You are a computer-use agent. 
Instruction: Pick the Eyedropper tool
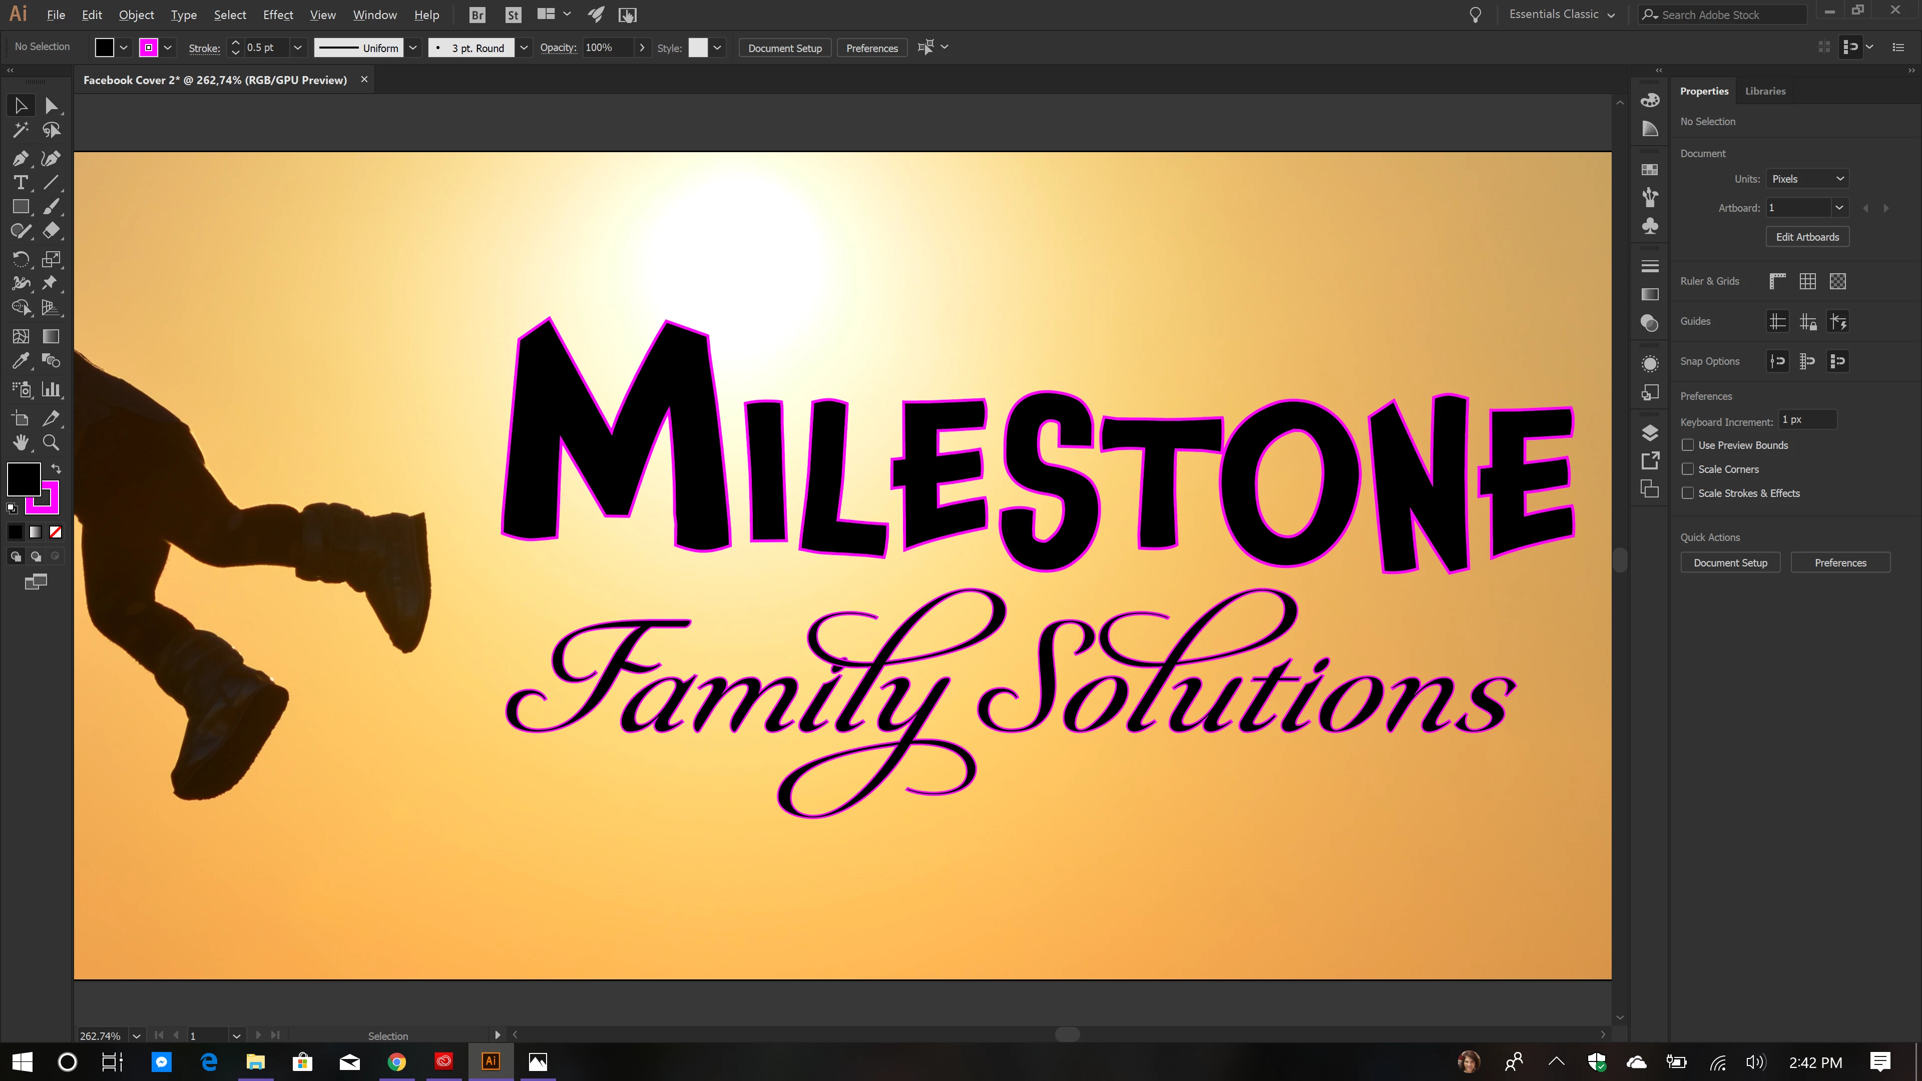point(20,361)
